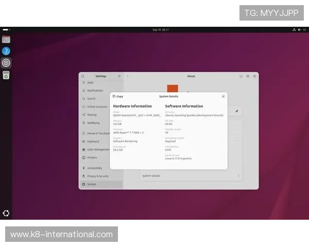Select System in the settings sidebar

[91, 184]
